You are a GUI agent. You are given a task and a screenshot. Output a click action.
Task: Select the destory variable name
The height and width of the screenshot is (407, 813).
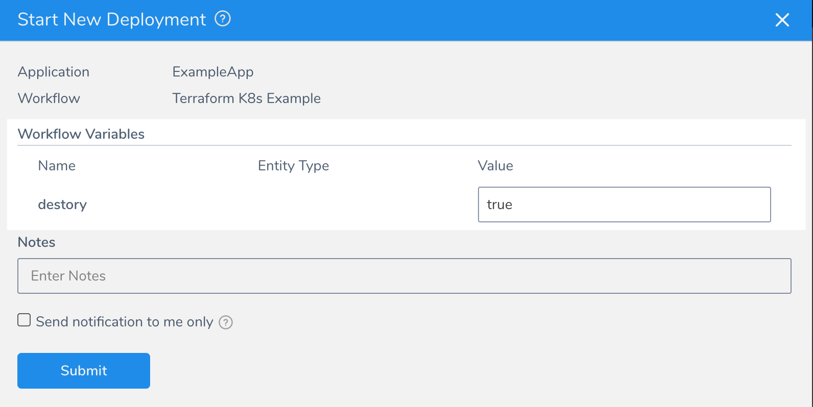62,205
